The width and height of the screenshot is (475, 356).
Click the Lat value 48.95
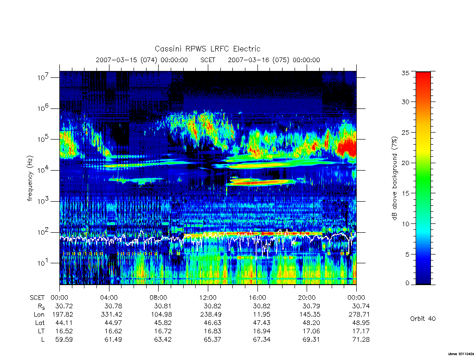click(x=361, y=323)
